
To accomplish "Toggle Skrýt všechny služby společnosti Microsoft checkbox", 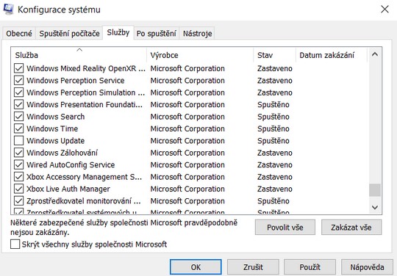I will coord(15,244).
